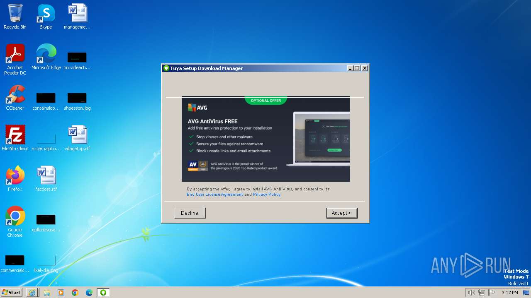
Task: Minimize the Tuya Setup Download Manager window
Action: coord(350,68)
